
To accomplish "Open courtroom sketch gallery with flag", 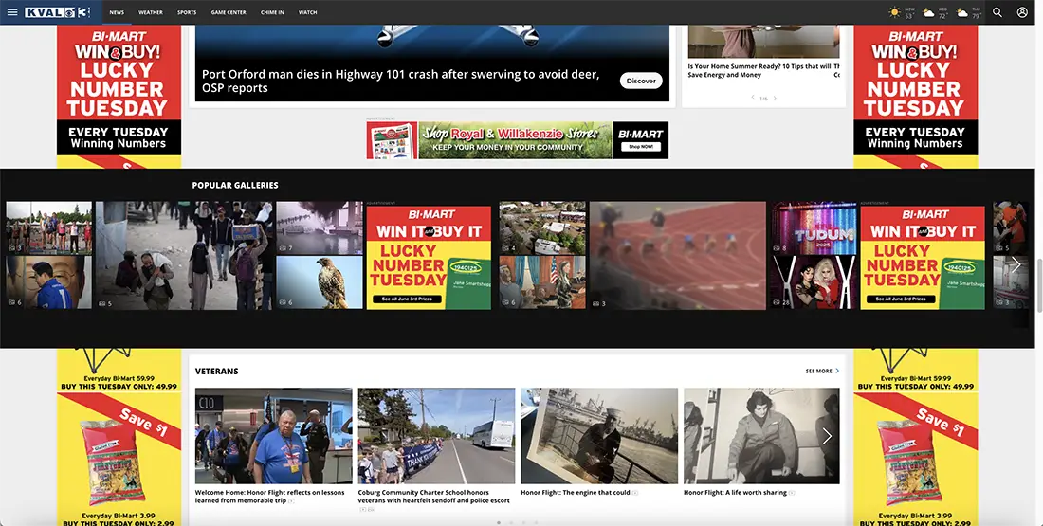I will coord(542,282).
